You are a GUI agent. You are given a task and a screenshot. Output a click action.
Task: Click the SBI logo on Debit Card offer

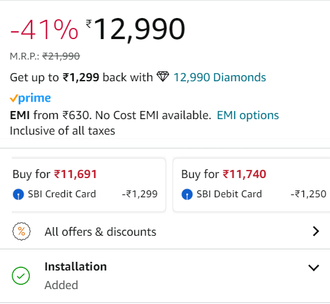click(187, 194)
